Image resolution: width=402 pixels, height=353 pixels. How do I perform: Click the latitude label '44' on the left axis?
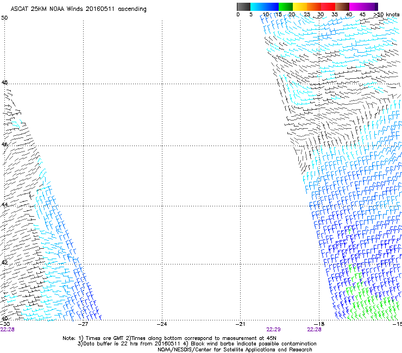(x=4, y=205)
